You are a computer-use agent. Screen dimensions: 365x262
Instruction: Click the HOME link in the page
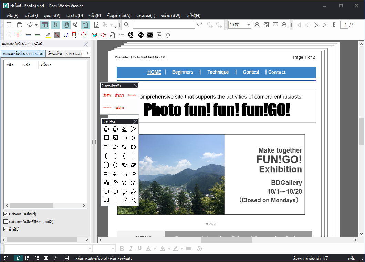coord(154,72)
